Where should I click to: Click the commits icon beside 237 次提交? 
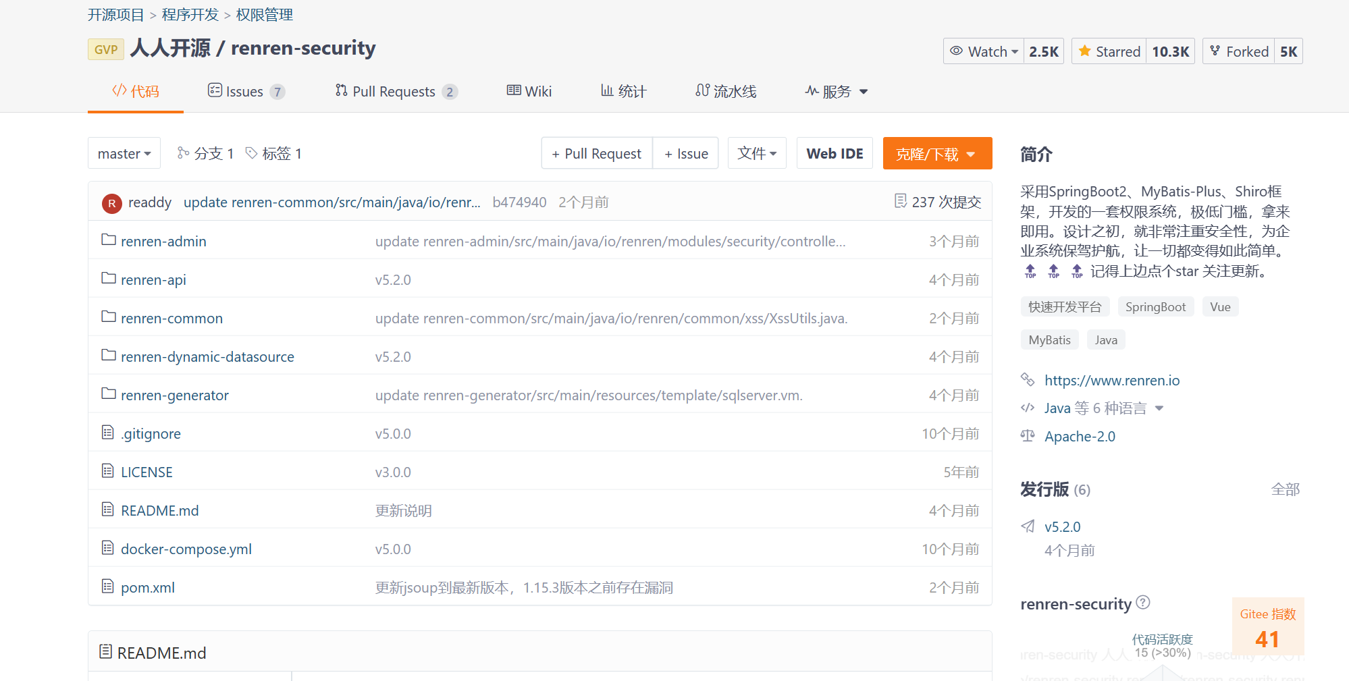point(901,200)
